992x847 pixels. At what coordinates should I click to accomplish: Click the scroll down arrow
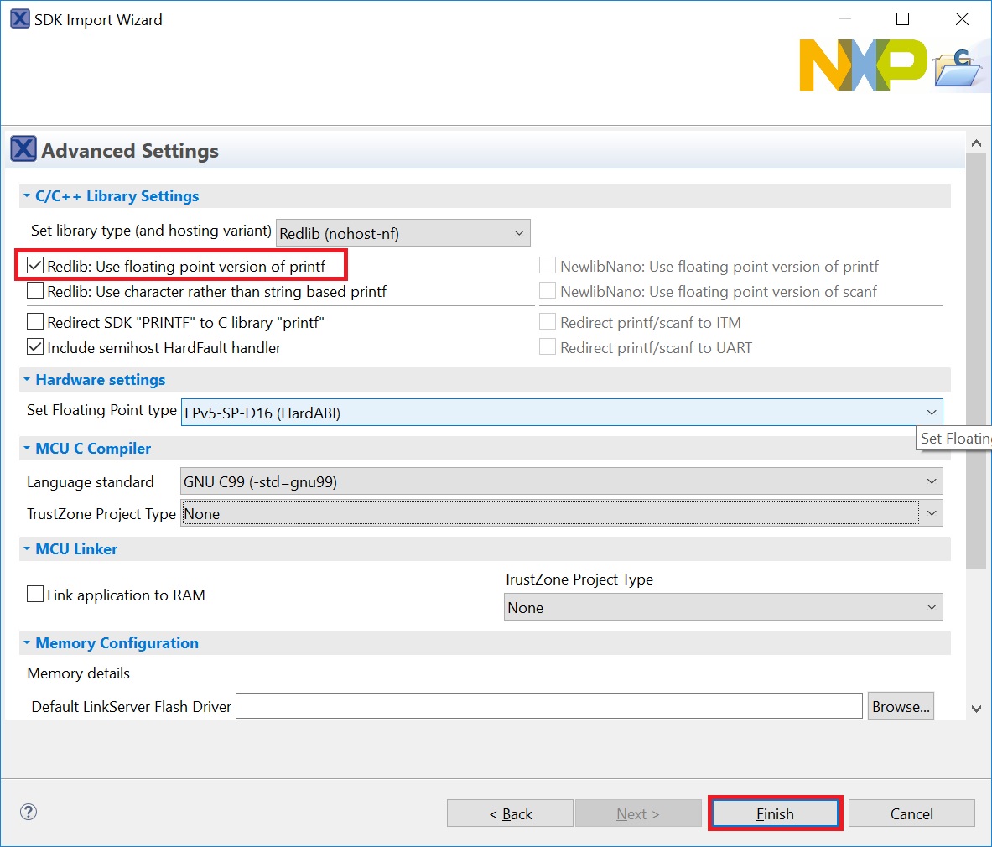click(976, 709)
